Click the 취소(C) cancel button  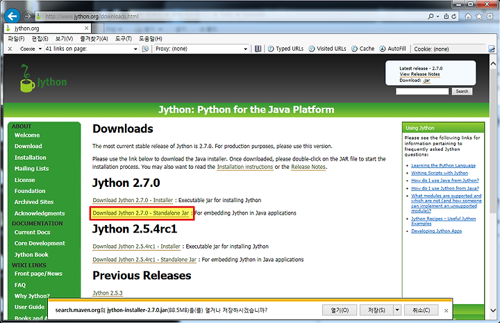pyautogui.click(x=421, y=310)
